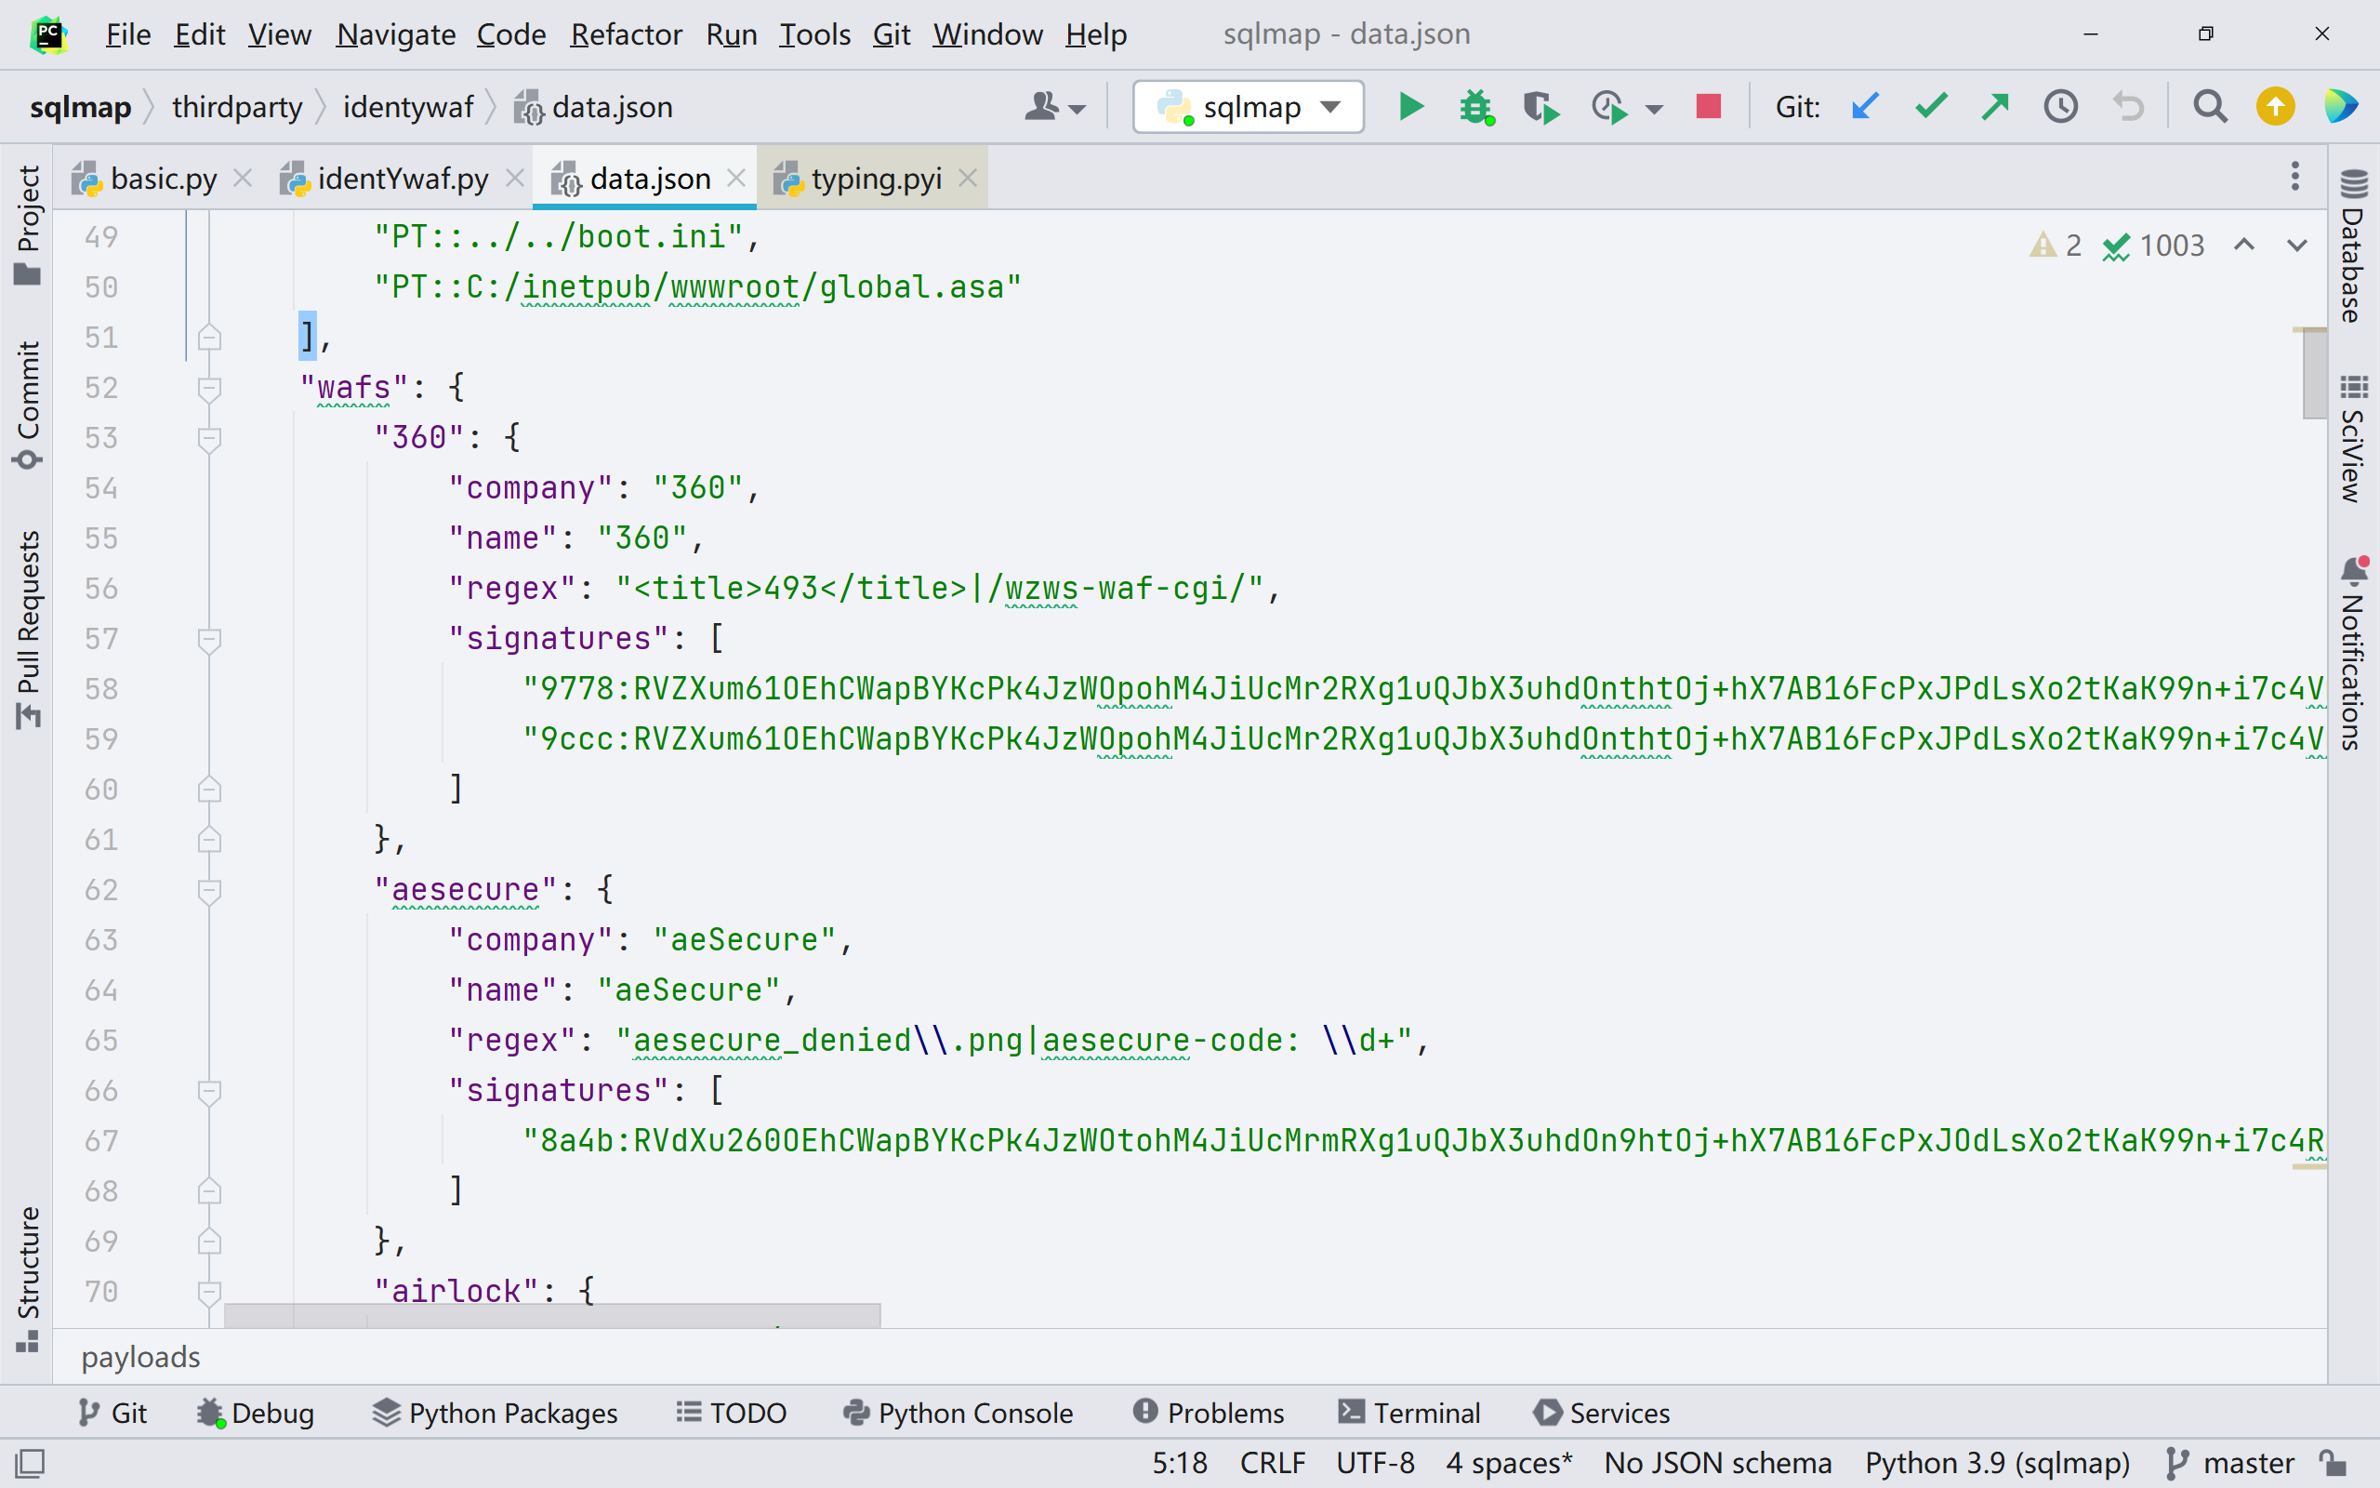Open the Services panel
2380x1488 pixels.
pos(1602,1414)
